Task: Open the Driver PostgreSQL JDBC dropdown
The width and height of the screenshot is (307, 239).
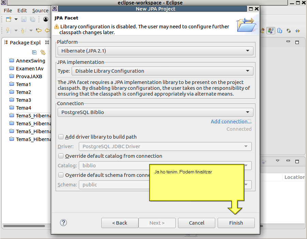Action: (165, 146)
